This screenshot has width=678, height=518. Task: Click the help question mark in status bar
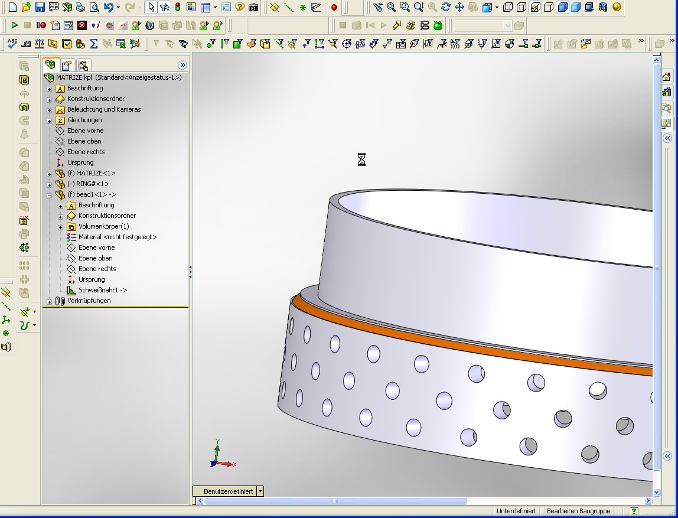[634, 511]
